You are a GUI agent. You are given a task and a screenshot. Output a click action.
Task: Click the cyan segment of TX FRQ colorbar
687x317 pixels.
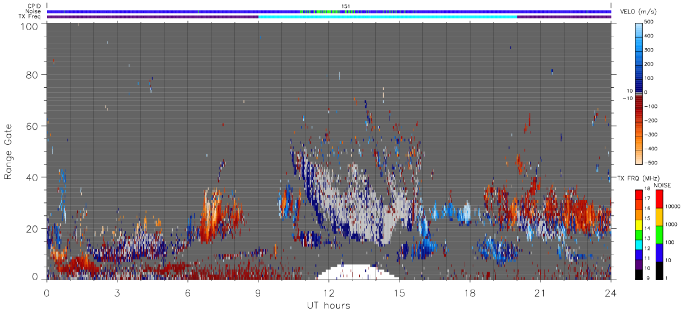click(638, 245)
